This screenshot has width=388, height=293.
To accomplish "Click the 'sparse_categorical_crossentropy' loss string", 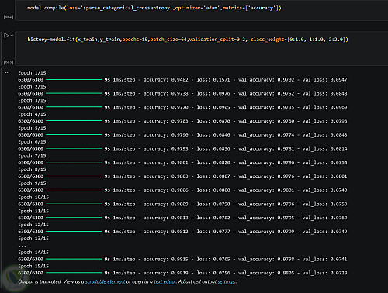I will pyautogui.click(x=126, y=8).
